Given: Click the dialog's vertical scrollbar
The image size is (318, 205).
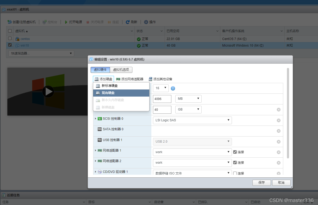Looking at the screenshot, I should click(x=288, y=113).
